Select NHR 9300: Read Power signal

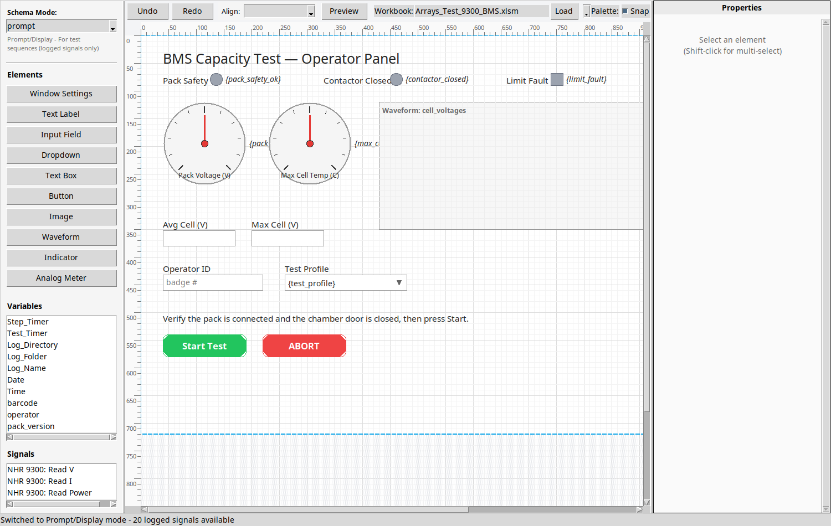coord(61,493)
